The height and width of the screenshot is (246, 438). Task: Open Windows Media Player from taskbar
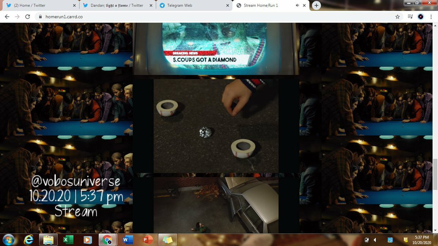pos(88,240)
